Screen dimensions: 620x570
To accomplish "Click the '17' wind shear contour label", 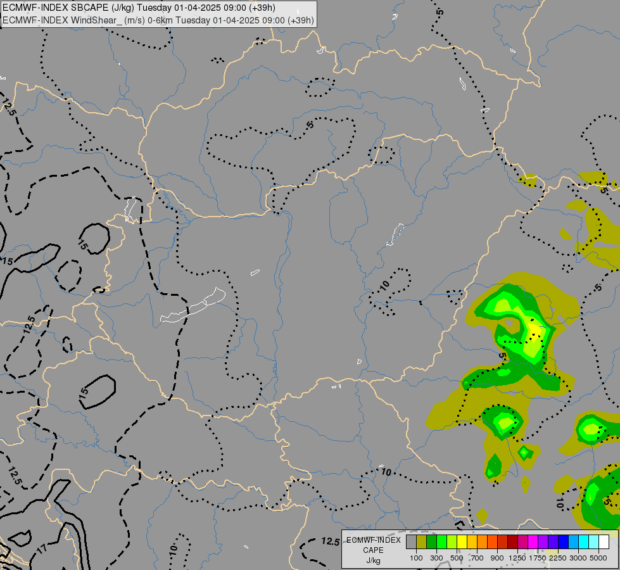I will coord(42,548).
